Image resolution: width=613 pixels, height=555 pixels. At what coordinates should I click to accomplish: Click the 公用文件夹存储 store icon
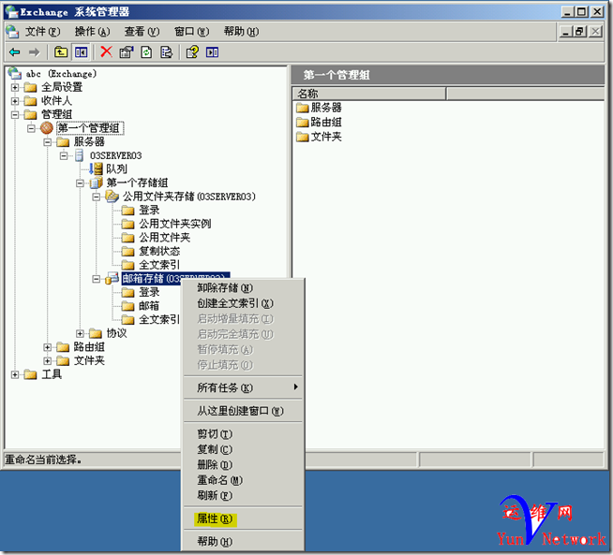pyautogui.click(x=112, y=196)
